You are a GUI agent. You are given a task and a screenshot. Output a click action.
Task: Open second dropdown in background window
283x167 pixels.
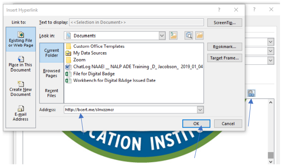(x=271, y=51)
